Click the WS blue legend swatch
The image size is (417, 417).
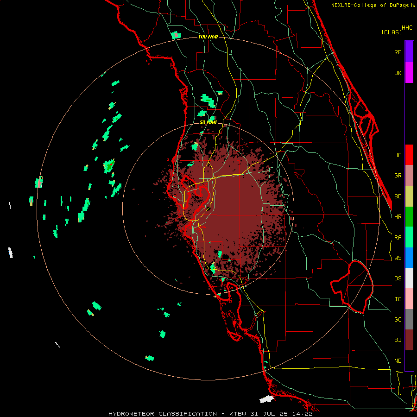click(x=409, y=258)
